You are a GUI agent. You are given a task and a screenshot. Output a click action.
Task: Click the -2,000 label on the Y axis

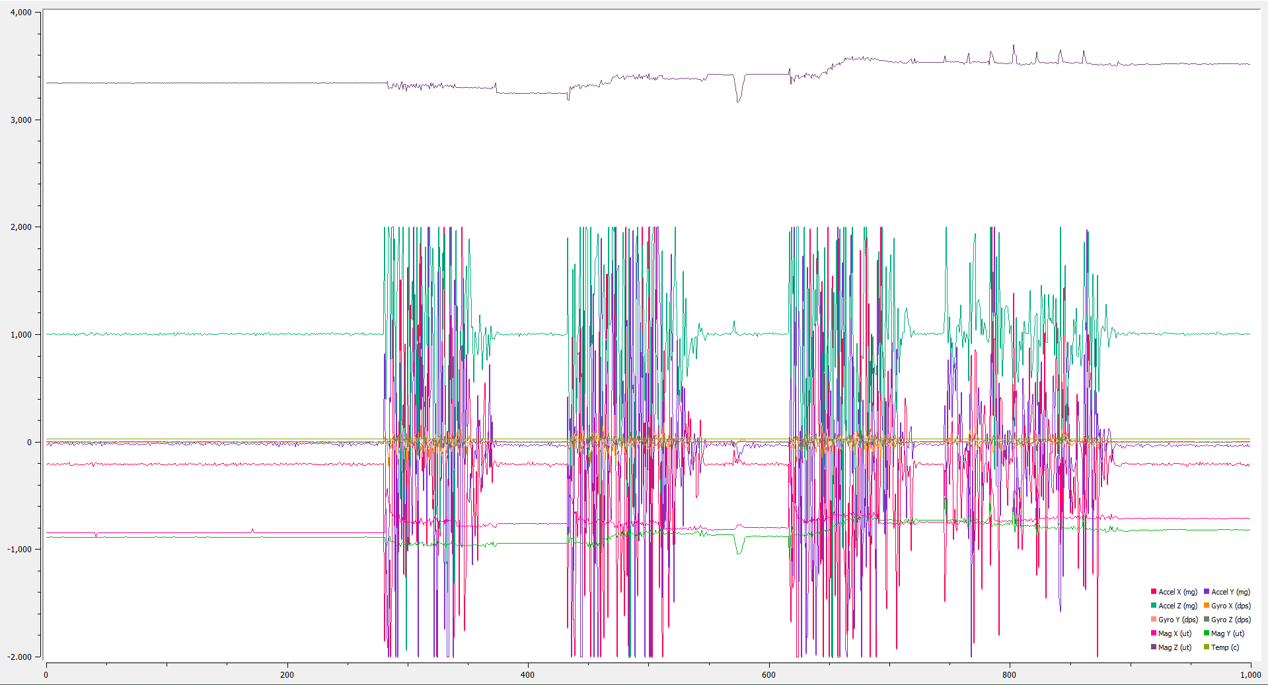(x=20, y=657)
